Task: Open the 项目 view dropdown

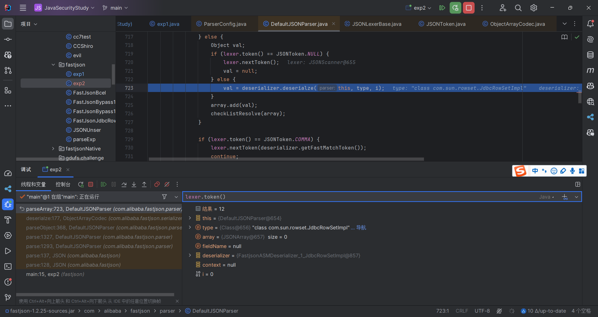Action: pyautogui.click(x=29, y=24)
